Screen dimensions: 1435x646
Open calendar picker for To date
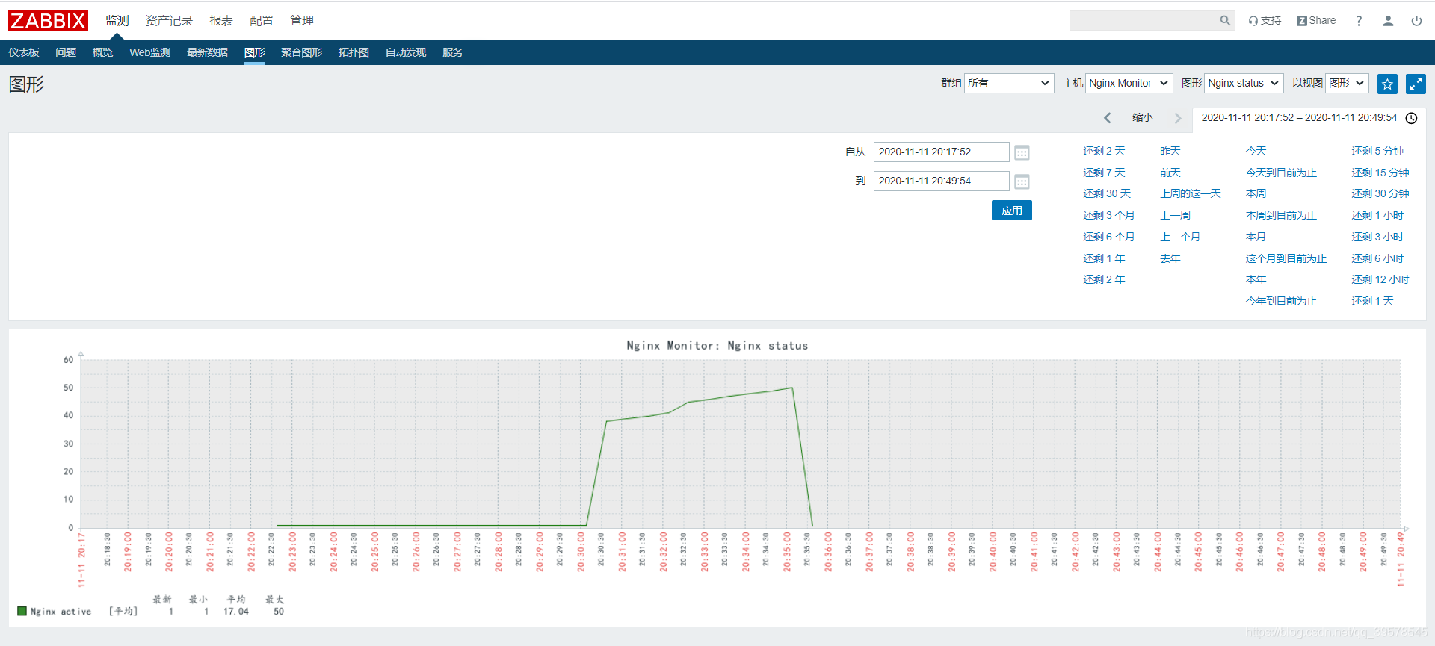(x=1022, y=181)
